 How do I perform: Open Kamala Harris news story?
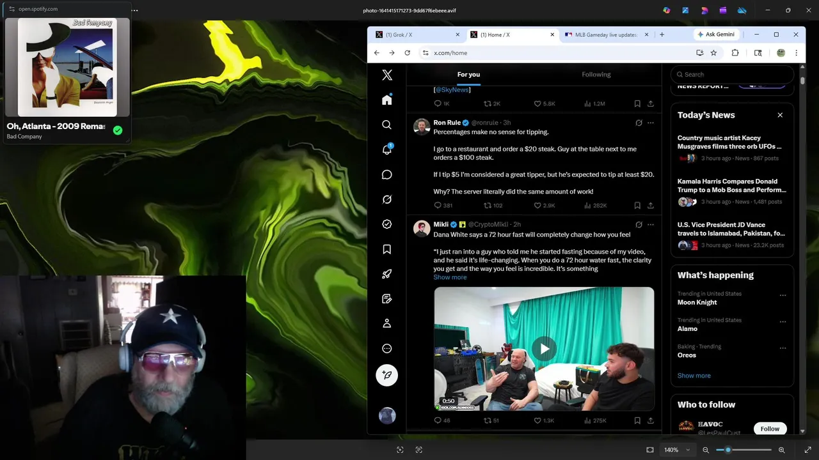pyautogui.click(x=732, y=191)
